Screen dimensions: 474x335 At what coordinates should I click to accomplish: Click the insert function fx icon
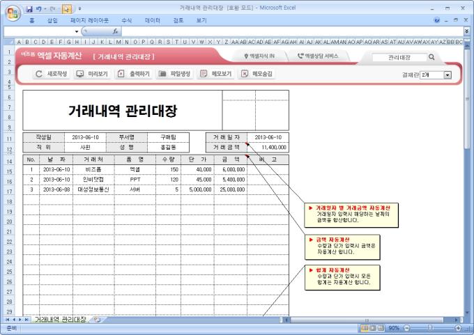pyautogui.click(x=115, y=31)
